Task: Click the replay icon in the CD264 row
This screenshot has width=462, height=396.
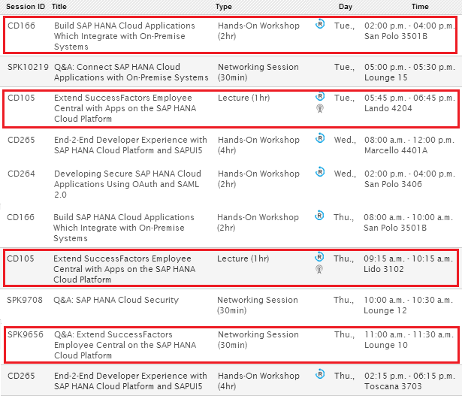Action: pos(320,172)
